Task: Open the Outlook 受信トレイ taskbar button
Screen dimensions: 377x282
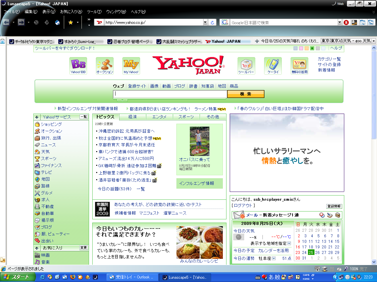Action: pos(132,277)
